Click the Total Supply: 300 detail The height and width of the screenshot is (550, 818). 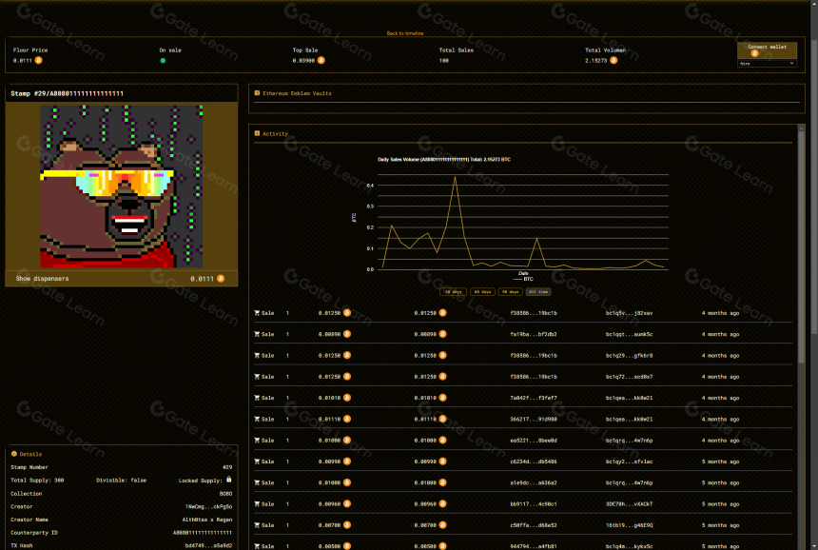point(37,481)
